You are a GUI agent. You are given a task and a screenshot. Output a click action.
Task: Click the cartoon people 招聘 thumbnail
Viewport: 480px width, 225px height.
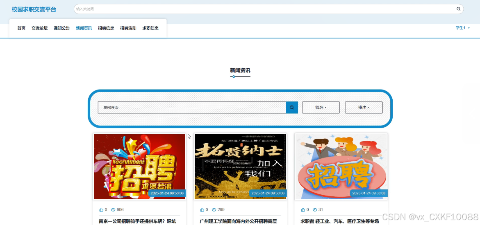(x=341, y=166)
